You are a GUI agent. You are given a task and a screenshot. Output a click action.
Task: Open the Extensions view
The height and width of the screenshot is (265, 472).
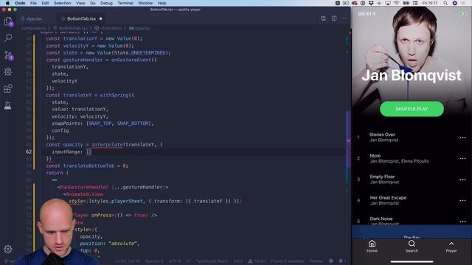(x=8, y=88)
